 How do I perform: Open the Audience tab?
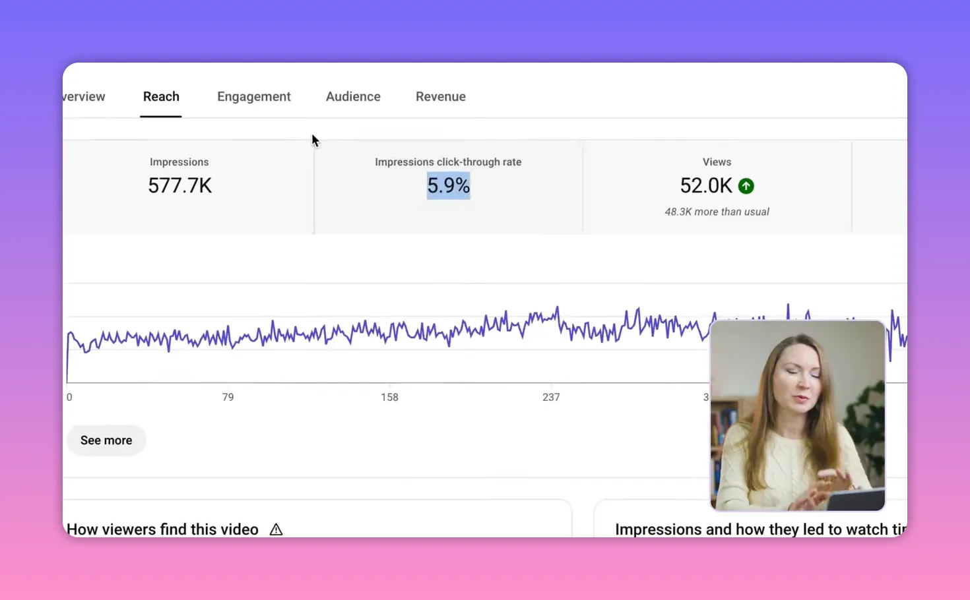pyautogui.click(x=353, y=96)
